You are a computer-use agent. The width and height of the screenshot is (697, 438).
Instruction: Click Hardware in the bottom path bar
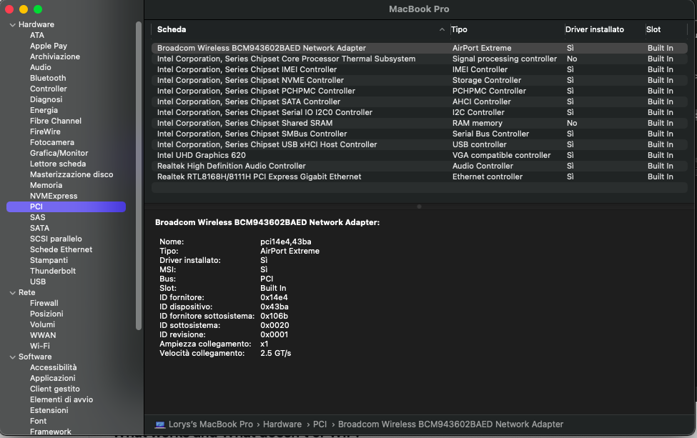click(282, 424)
